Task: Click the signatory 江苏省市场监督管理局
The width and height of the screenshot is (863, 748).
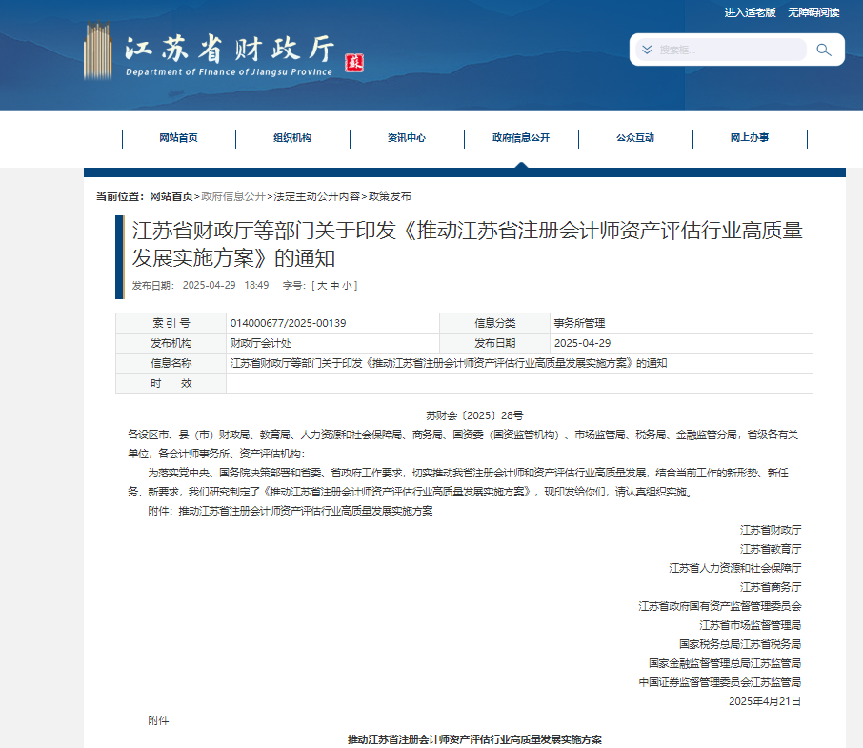Action: click(751, 625)
